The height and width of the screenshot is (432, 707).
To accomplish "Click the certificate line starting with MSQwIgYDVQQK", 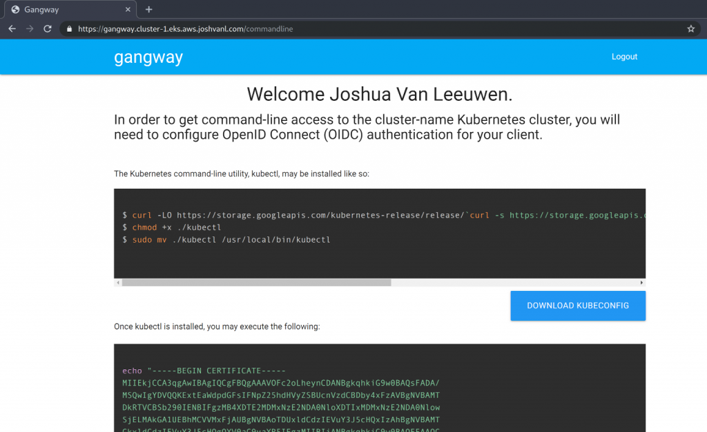I will [x=280, y=395].
